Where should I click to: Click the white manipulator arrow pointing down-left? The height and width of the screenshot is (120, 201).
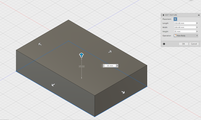[x=53, y=85]
